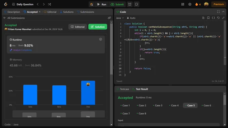
Task: Click the shrink editor icon
Action: 223,18
